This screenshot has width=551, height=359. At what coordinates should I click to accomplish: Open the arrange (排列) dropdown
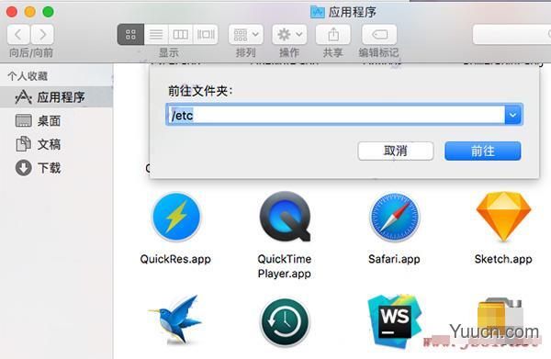(245, 34)
